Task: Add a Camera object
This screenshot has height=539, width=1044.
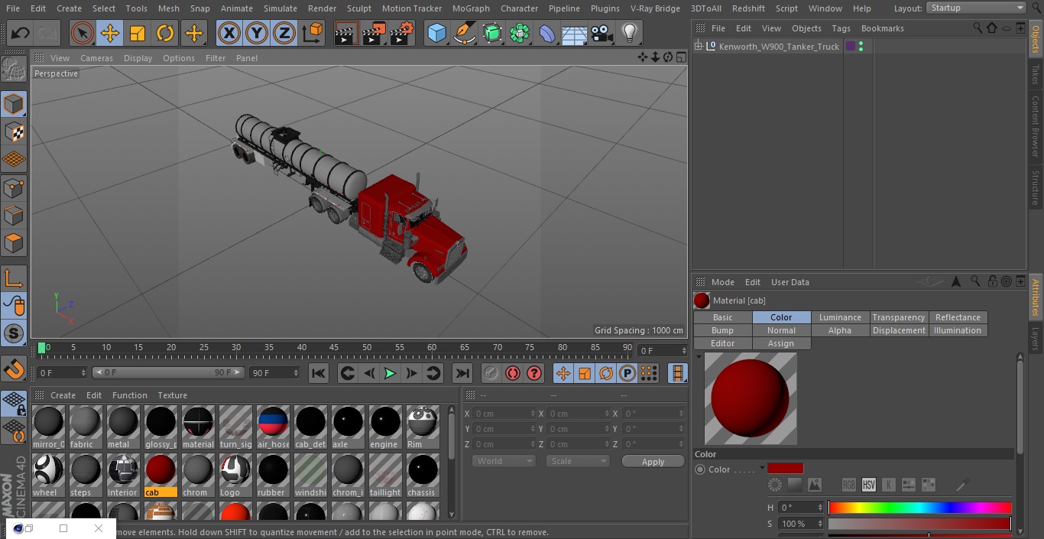Action: point(602,33)
